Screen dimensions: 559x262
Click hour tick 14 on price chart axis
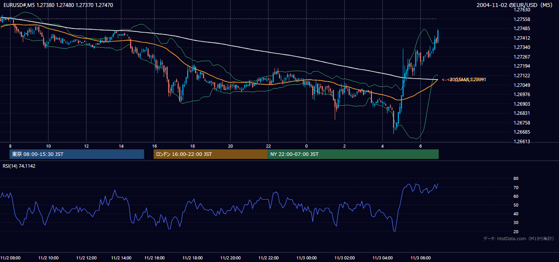point(121,146)
